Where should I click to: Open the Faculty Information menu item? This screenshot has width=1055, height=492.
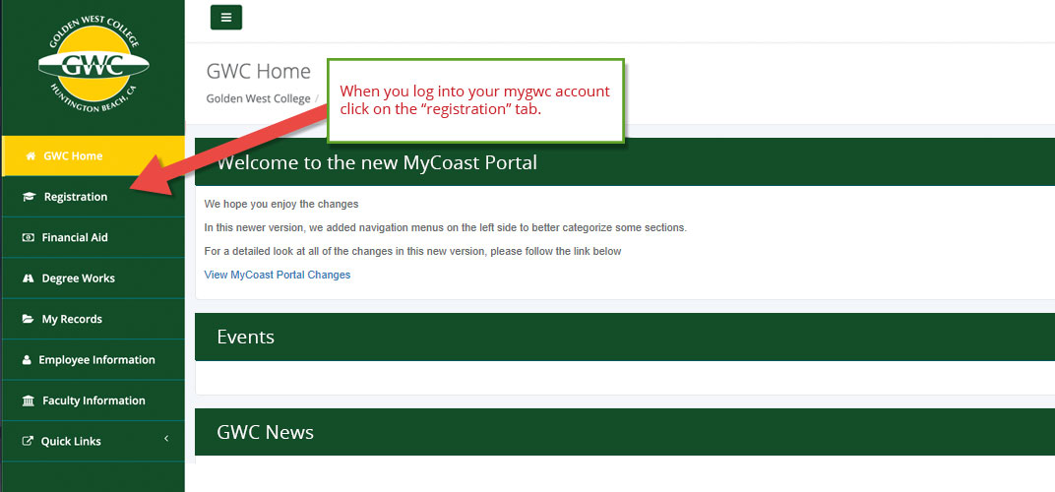(x=93, y=400)
